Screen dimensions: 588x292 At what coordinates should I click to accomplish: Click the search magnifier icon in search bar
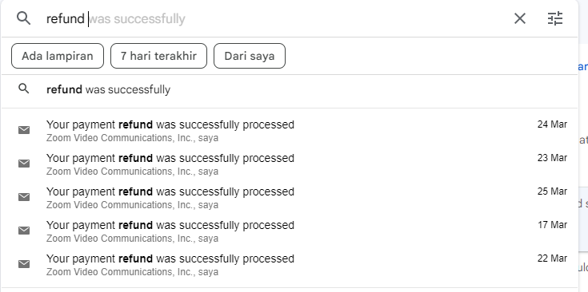pos(24,18)
